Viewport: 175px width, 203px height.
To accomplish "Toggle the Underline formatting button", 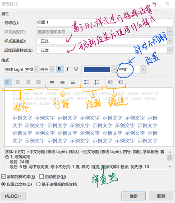I will point(76,69).
